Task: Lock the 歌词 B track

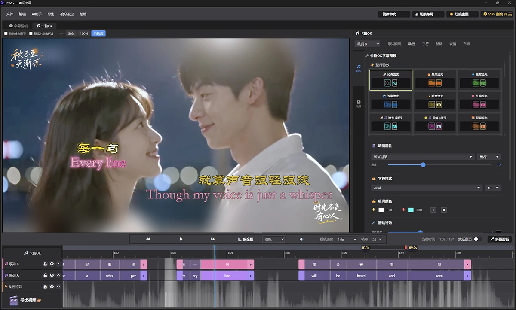Action: click(45, 264)
